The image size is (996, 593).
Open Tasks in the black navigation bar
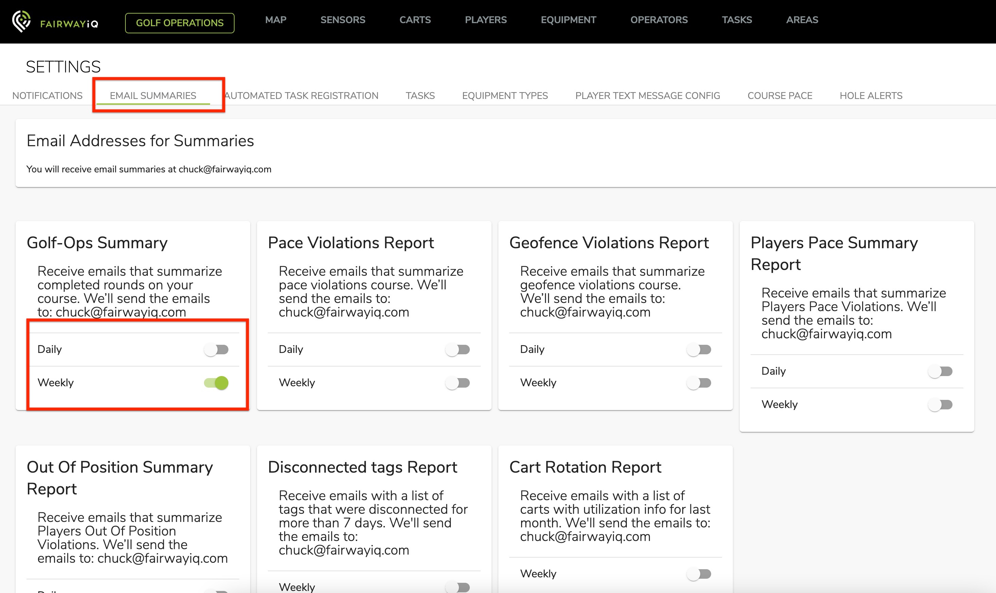point(737,20)
